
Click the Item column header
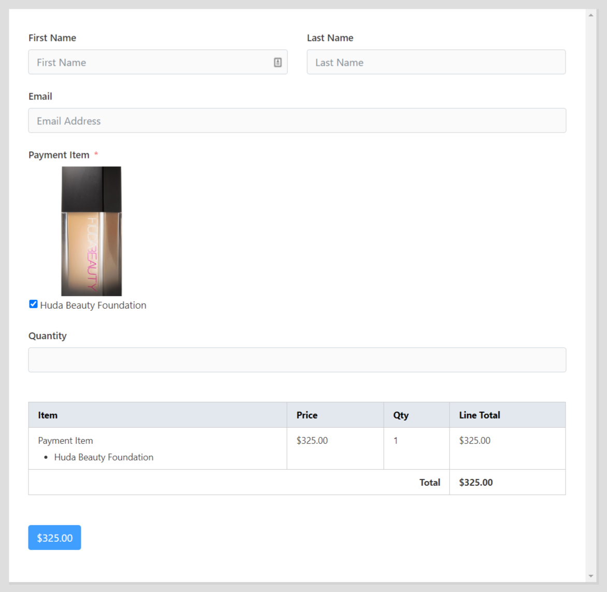[47, 415]
